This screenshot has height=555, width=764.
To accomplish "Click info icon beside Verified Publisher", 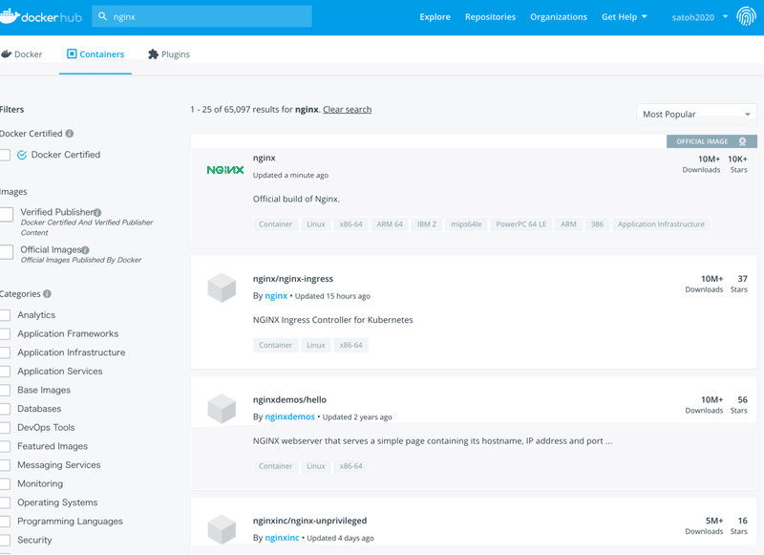I will (97, 212).
